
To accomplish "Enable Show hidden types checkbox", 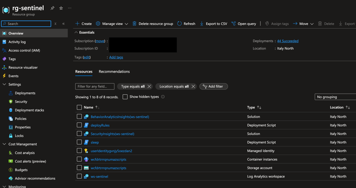I will [125, 97].
